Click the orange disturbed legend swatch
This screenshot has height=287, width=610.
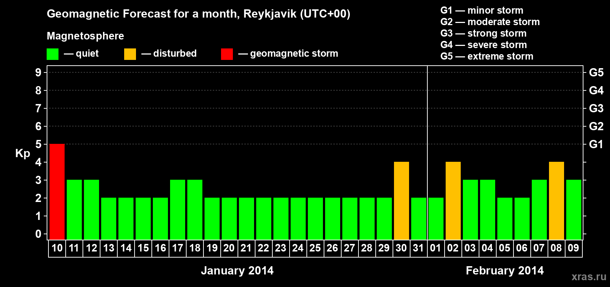(x=130, y=54)
